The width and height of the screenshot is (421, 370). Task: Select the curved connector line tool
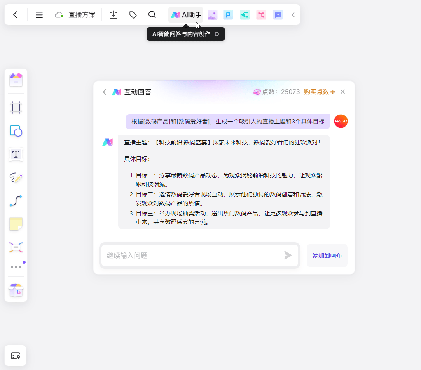(x=16, y=201)
